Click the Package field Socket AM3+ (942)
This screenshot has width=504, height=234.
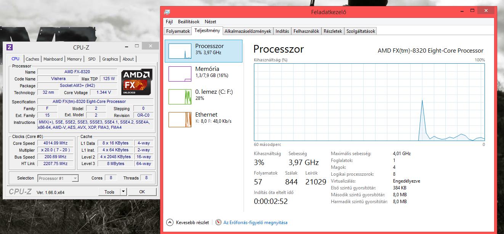click(x=77, y=85)
